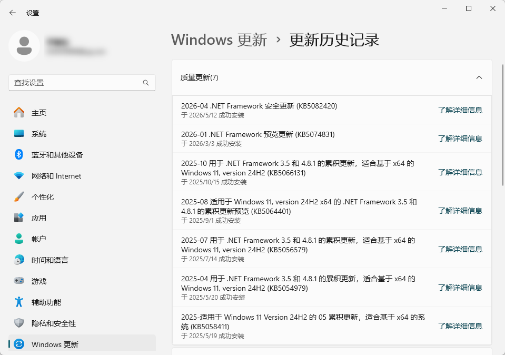Click the 于 2025/9/1 成功安装 status

point(211,221)
